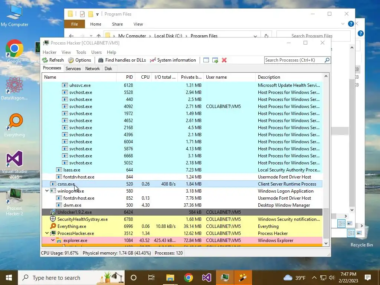This screenshot has width=380, height=285.
Task: Open Task View on the taskbar
Action: tap(151, 278)
